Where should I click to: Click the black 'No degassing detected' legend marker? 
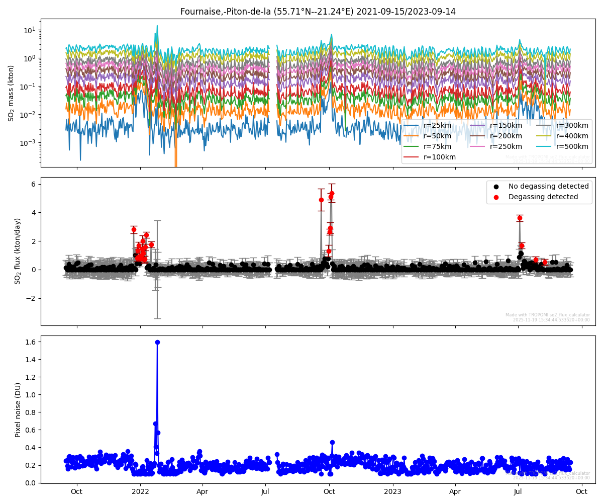(x=496, y=187)
